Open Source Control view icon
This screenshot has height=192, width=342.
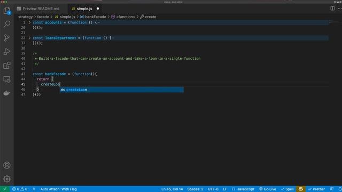click(x=7, y=38)
